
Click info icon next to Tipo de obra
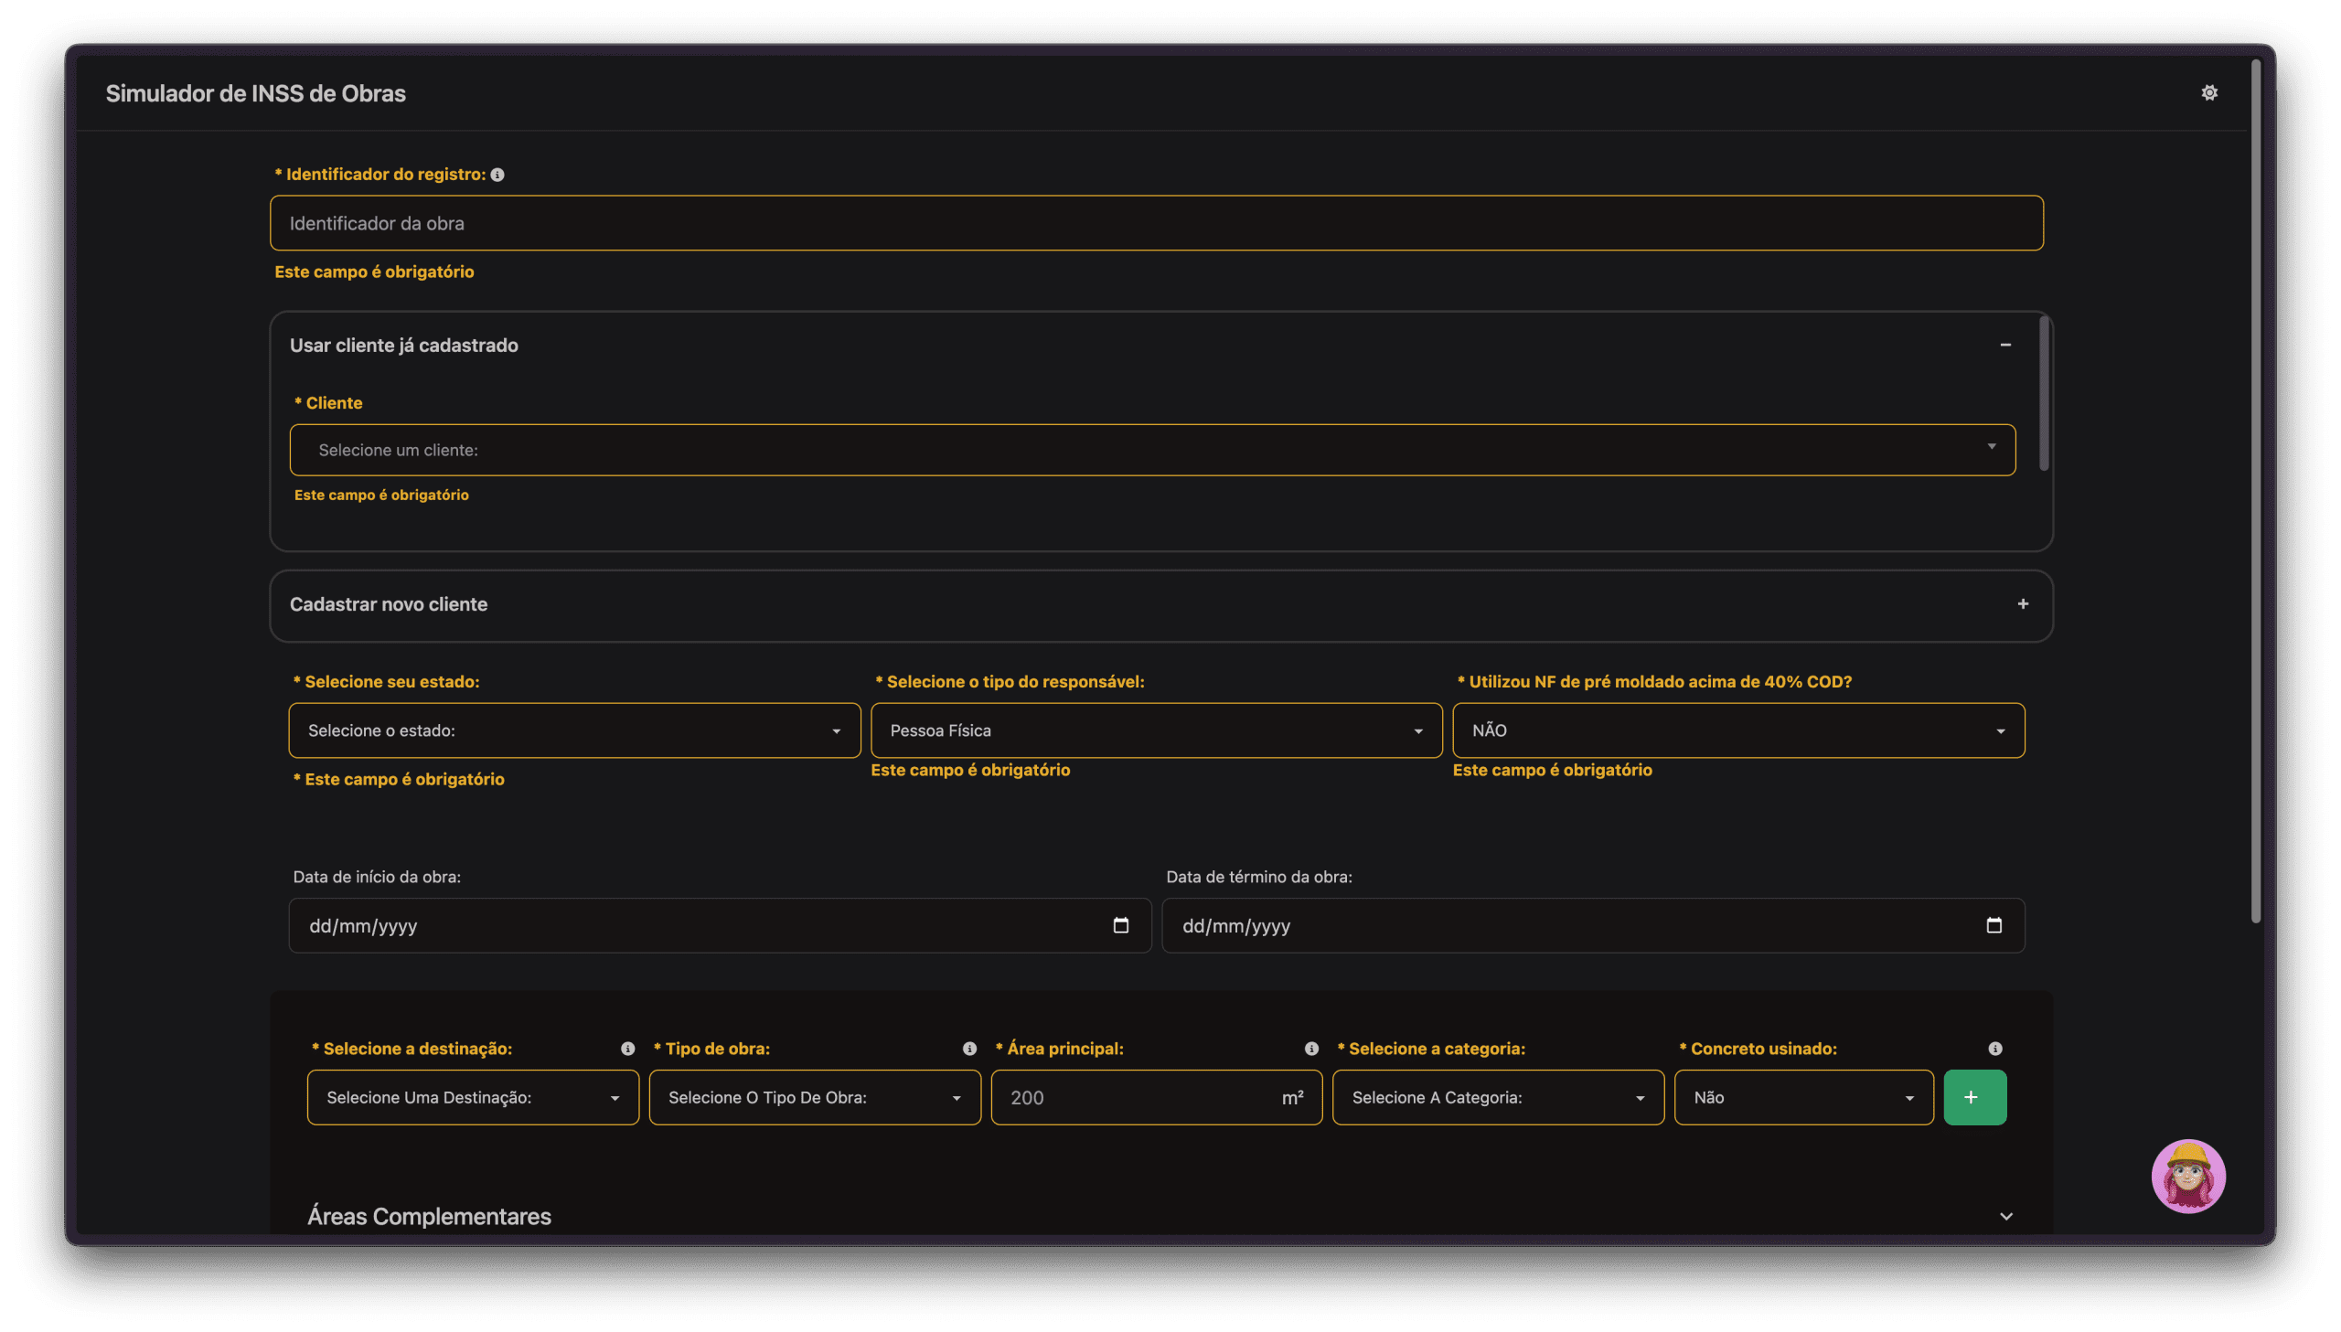tap(969, 1049)
